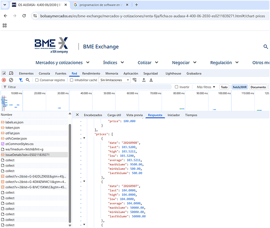Switch to the Encabezados panel tab

tap(93, 115)
